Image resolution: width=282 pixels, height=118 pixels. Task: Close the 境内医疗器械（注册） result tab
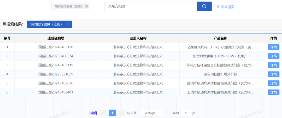68,24
